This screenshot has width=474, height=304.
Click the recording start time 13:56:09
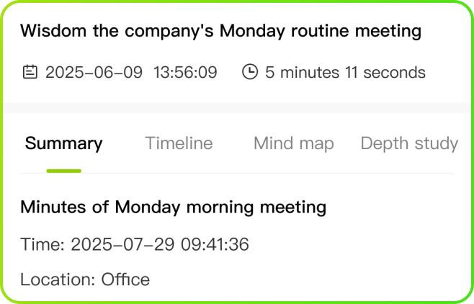185,73
